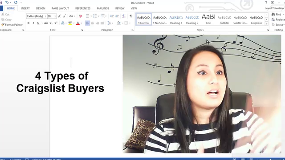Open the Line Spacing dropdown
The width and height of the screenshot is (285, 160).
point(110,23)
